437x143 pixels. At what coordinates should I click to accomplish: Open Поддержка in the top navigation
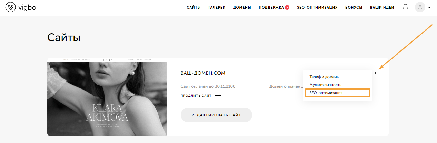(271, 7)
